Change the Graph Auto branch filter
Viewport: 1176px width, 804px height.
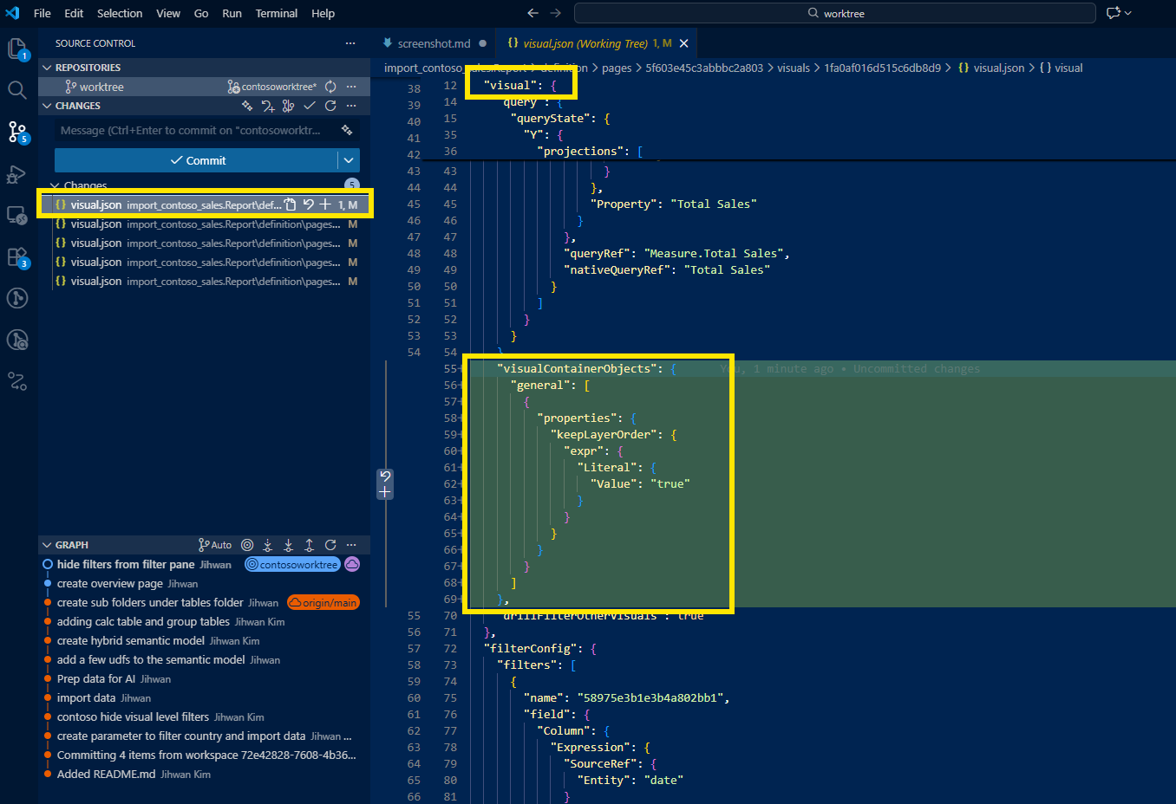click(x=215, y=545)
